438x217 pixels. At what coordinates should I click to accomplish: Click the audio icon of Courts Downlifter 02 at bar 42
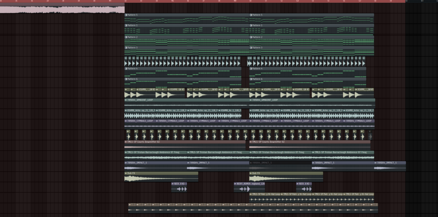tap(126, 142)
